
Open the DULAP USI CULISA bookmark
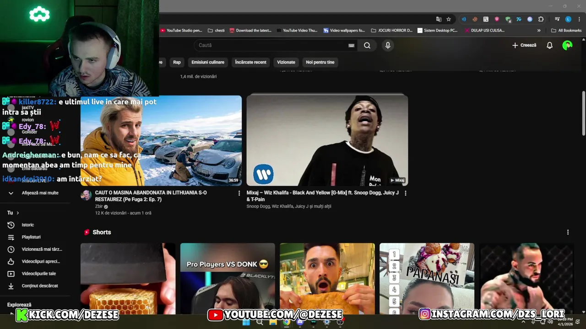click(x=484, y=31)
